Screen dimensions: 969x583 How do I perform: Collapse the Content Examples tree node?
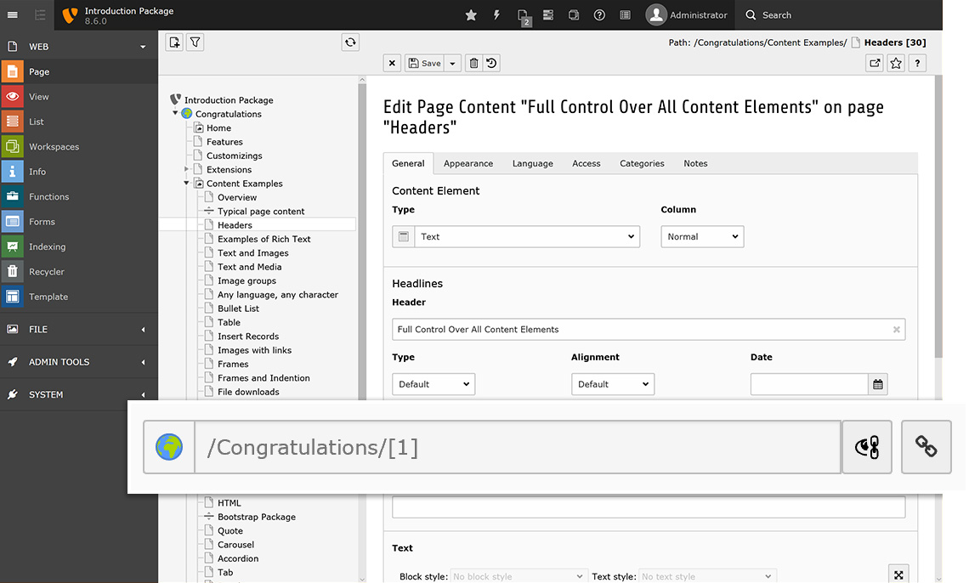(186, 184)
